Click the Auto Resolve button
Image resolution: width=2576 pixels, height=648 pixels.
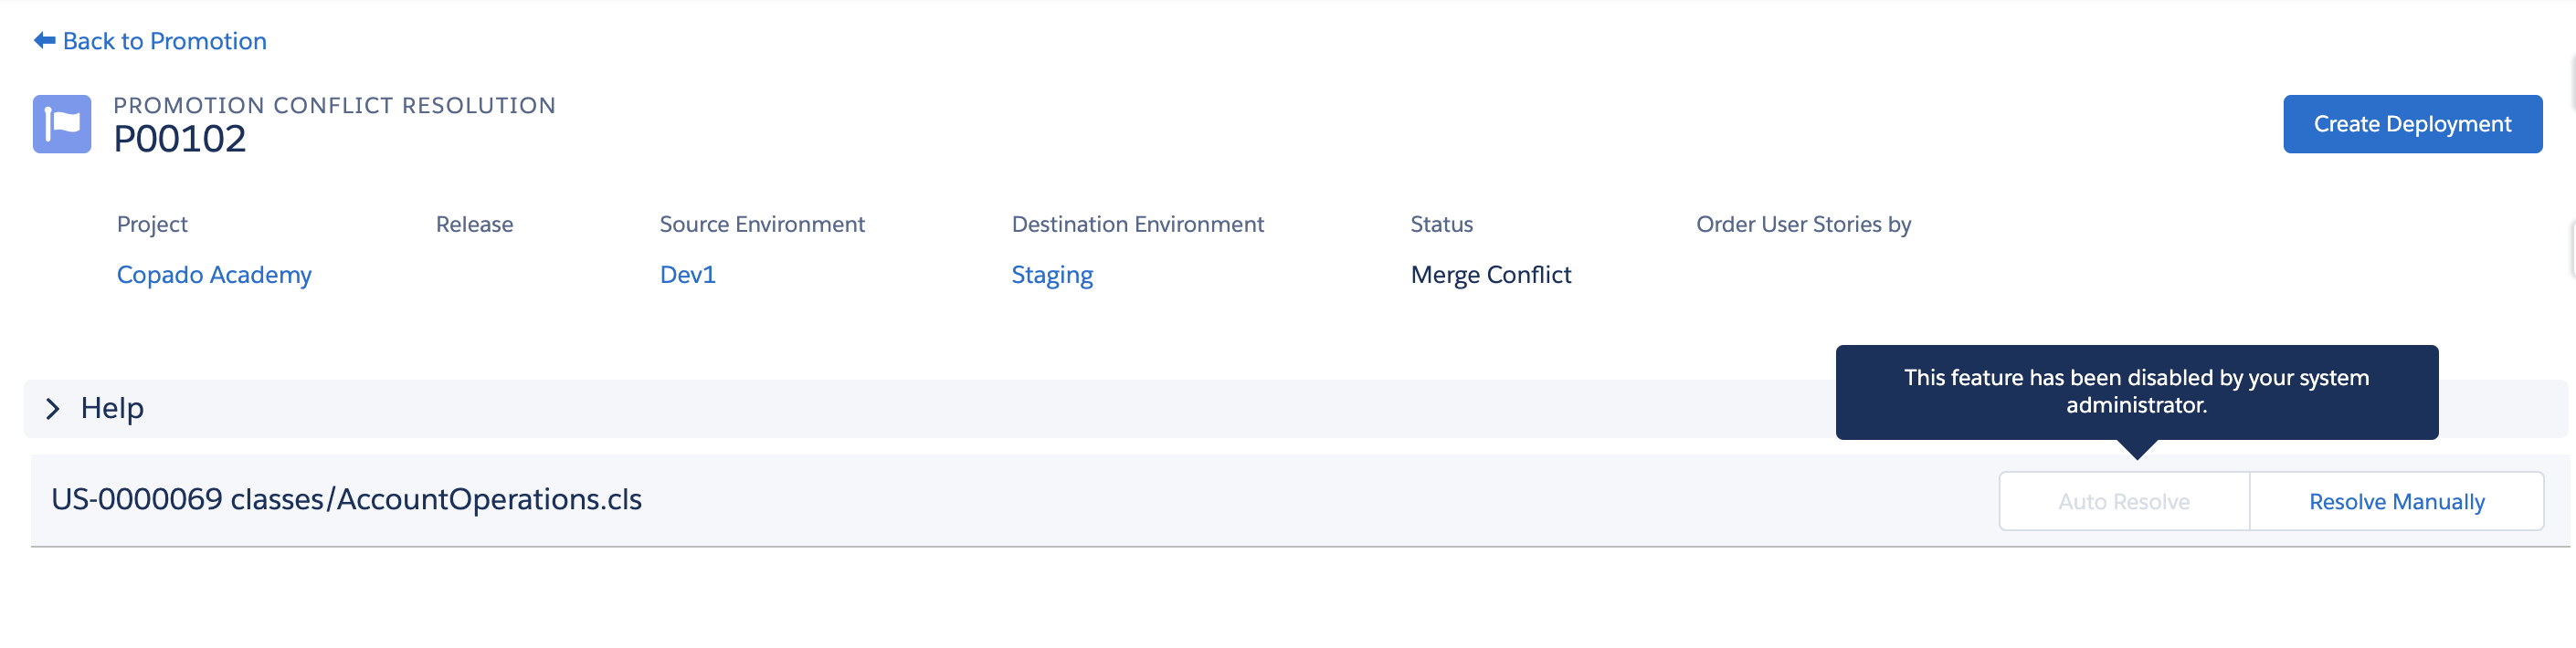click(2123, 501)
